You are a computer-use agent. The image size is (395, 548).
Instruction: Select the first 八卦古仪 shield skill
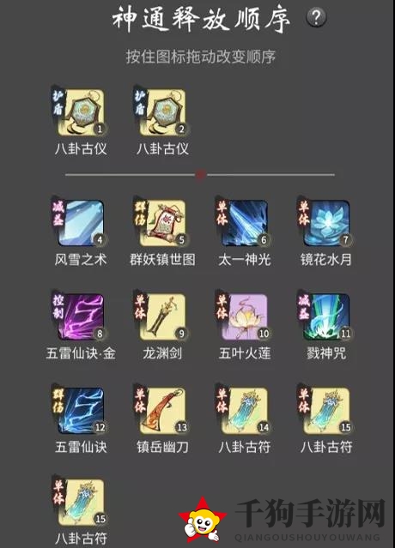click(x=81, y=112)
